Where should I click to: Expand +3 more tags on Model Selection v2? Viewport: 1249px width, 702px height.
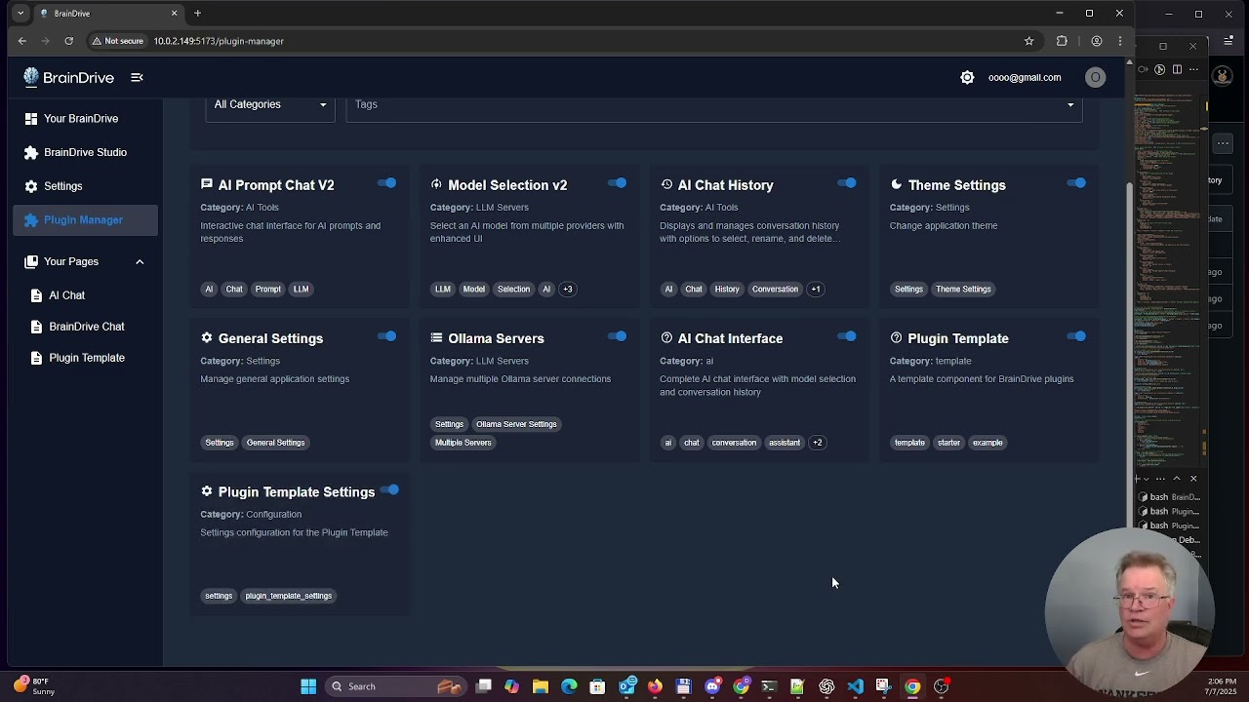pyautogui.click(x=567, y=289)
